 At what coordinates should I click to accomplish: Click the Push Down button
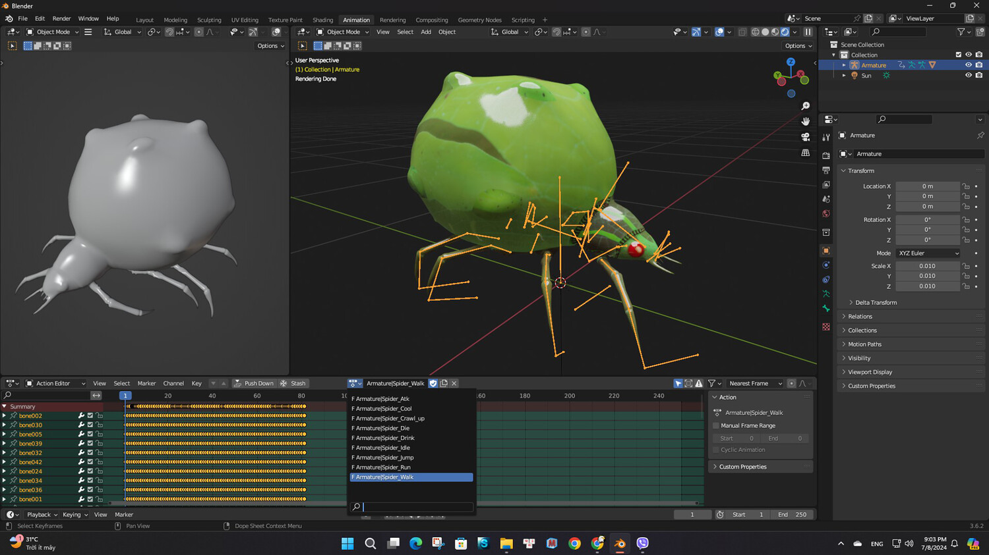tap(253, 383)
